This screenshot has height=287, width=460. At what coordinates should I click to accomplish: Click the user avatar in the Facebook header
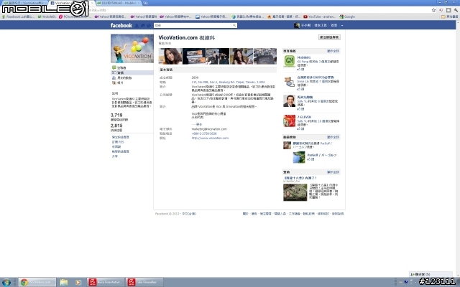[x=297, y=26]
